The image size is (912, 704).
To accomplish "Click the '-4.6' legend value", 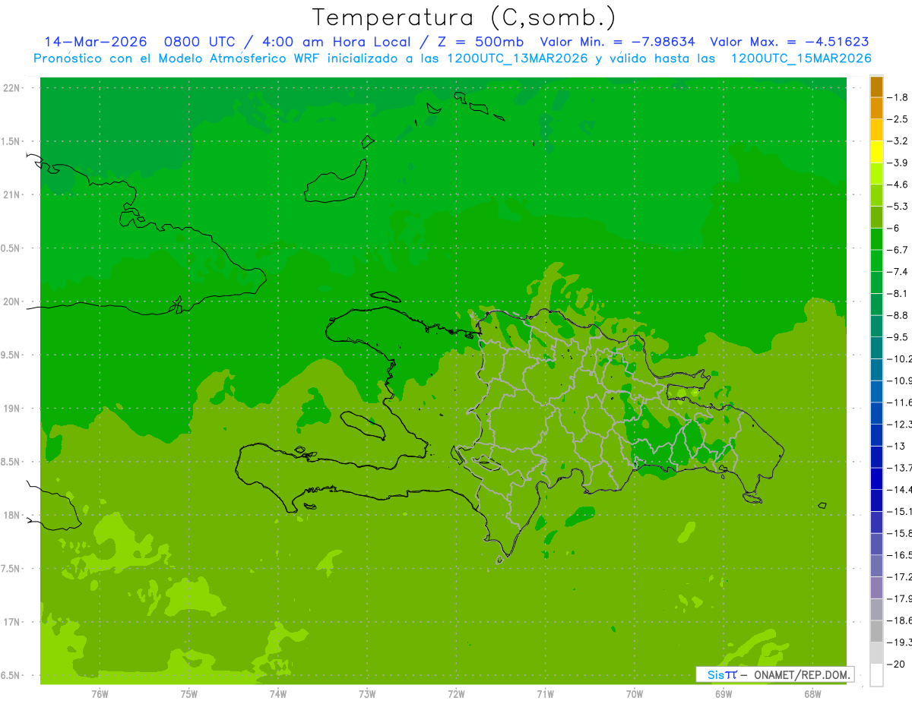I will point(898,185).
